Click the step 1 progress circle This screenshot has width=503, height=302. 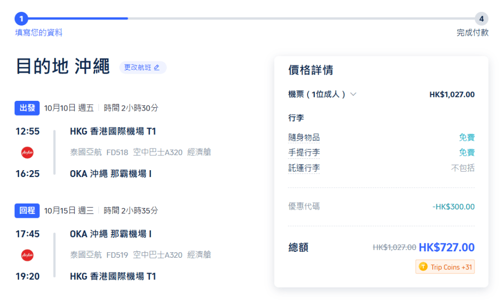pyautogui.click(x=21, y=19)
